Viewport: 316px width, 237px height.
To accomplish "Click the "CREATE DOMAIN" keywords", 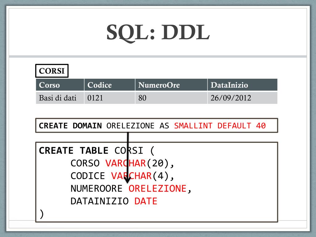I will [70, 126].
